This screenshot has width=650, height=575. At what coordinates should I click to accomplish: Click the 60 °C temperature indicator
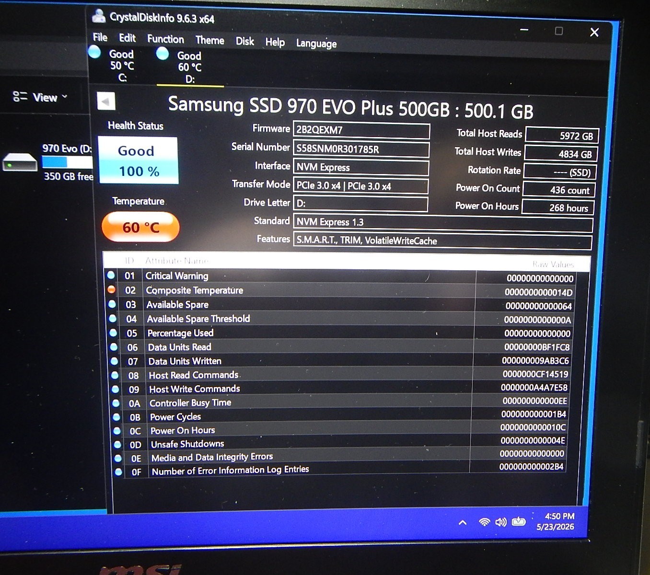140,227
